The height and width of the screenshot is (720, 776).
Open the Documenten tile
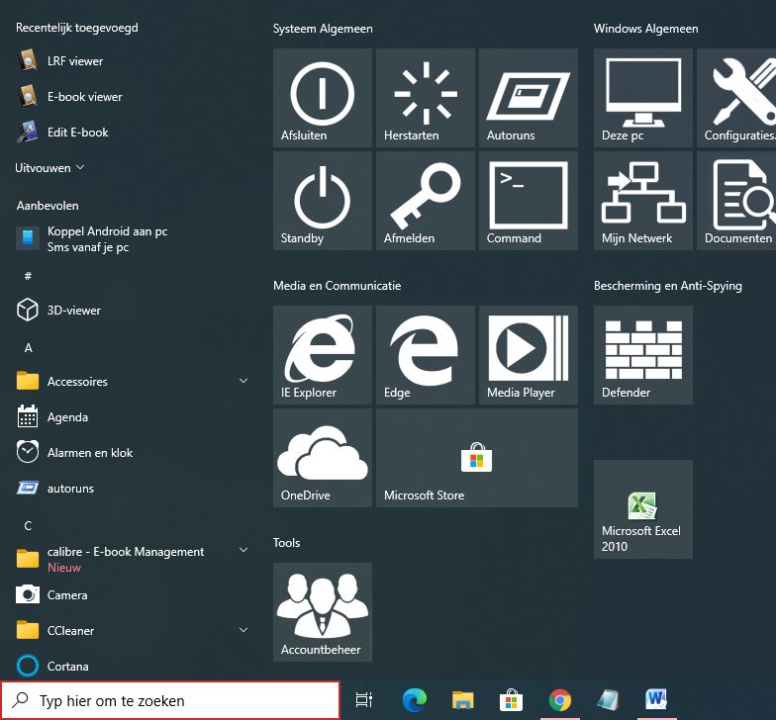736,200
